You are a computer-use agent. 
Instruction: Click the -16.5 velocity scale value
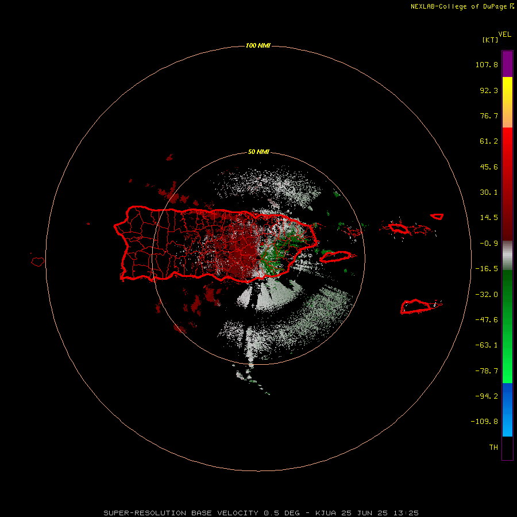[487, 269]
